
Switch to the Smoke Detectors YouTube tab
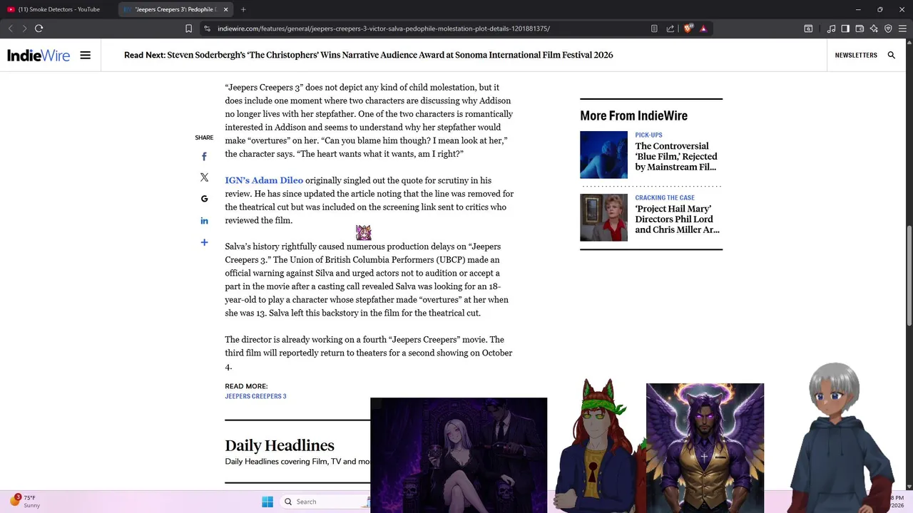tap(59, 9)
